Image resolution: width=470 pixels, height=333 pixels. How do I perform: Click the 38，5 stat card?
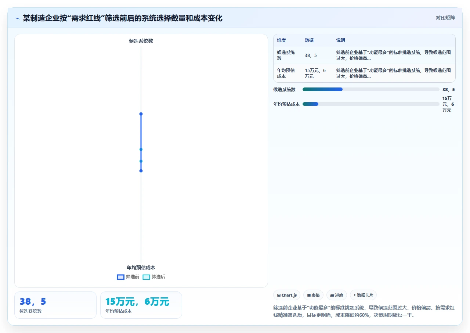click(55, 305)
